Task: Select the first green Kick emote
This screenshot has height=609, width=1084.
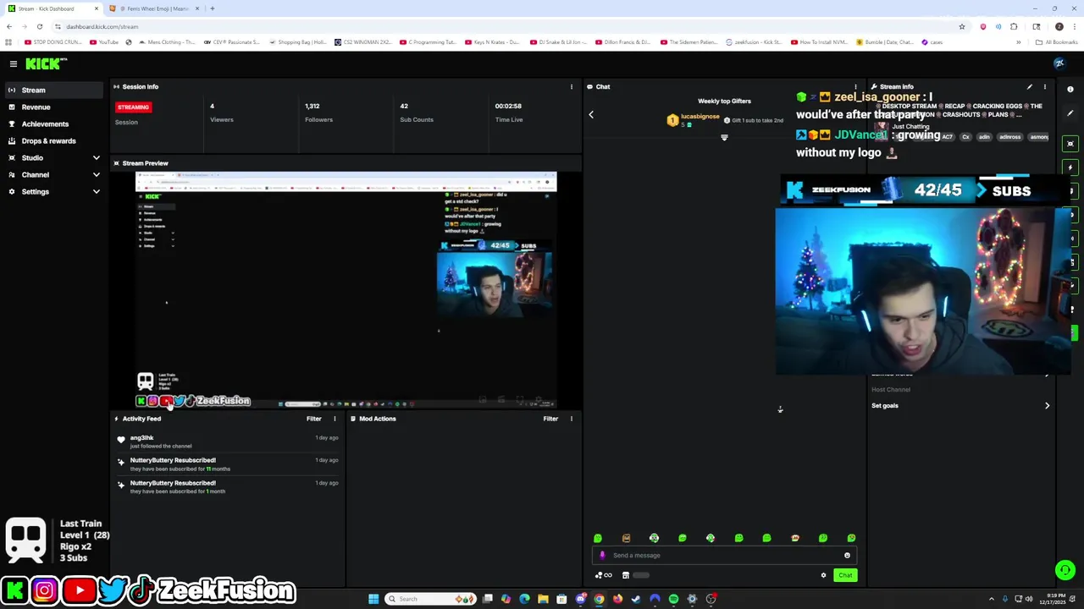Action: [598, 538]
